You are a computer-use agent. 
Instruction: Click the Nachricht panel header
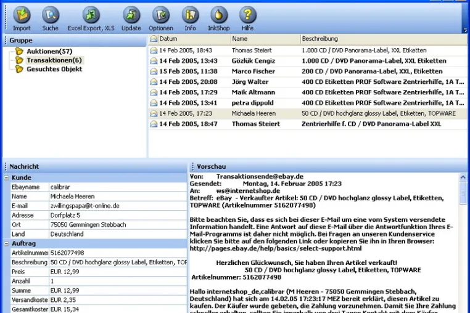click(96, 166)
